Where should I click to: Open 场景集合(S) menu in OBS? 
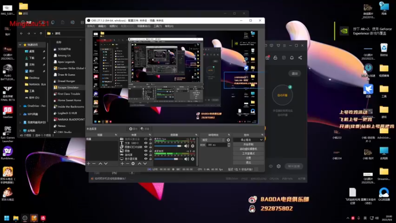pyautogui.click(x=144, y=26)
